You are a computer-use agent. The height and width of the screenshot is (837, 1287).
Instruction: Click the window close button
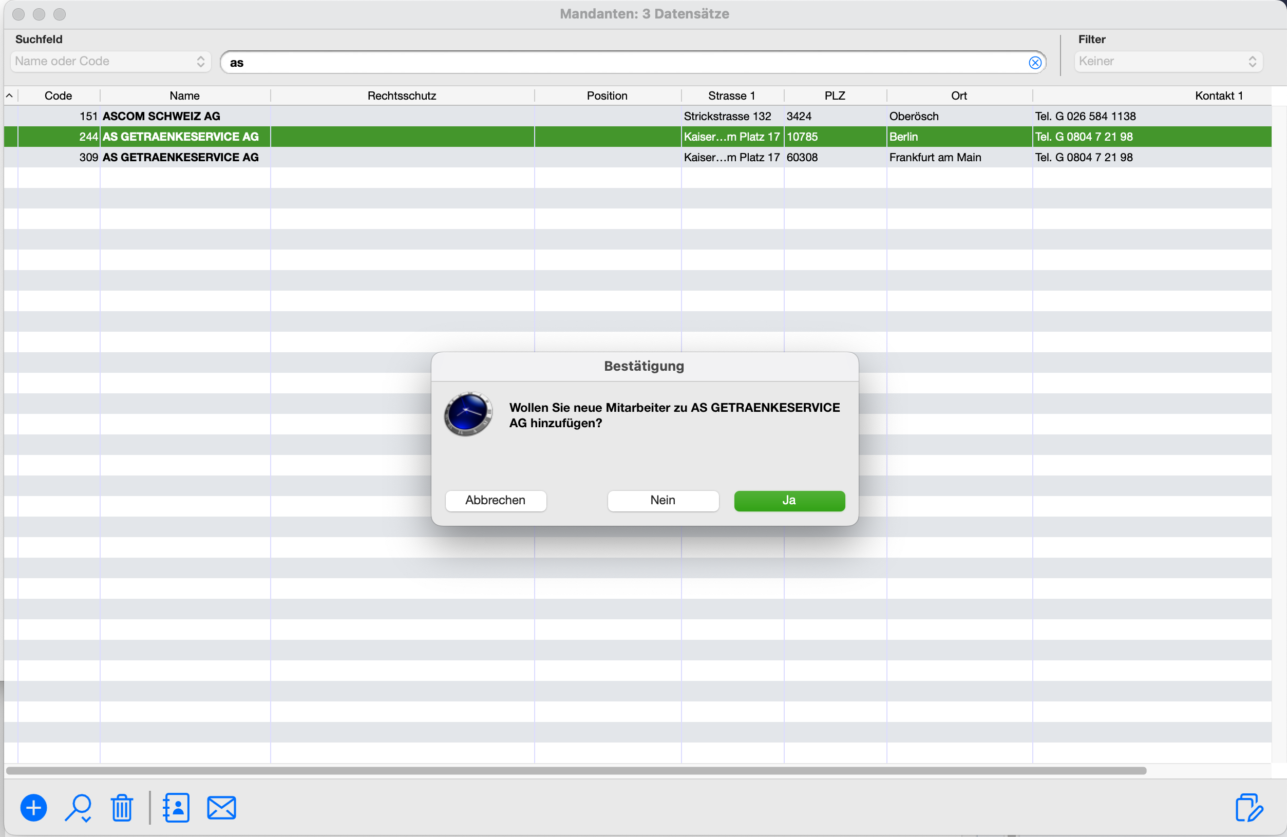coord(18,14)
